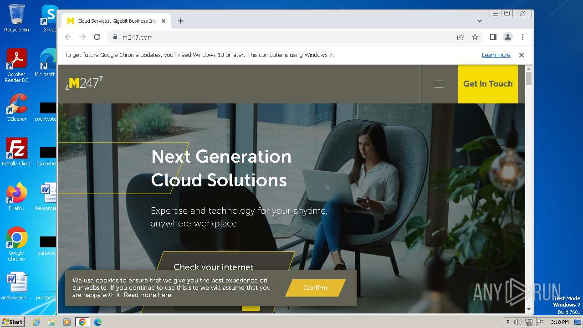Open Acrobat Reader DC desktop icon
Viewport: 583px width, 328px height.
tap(16, 66)
